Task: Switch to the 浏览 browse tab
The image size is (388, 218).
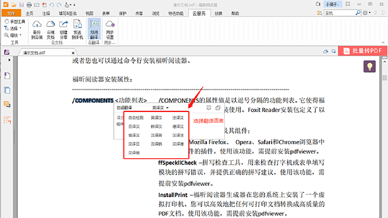Action: [x=156, y=13]
